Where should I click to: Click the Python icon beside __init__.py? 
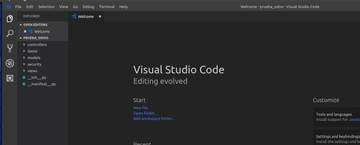point(24,77)
